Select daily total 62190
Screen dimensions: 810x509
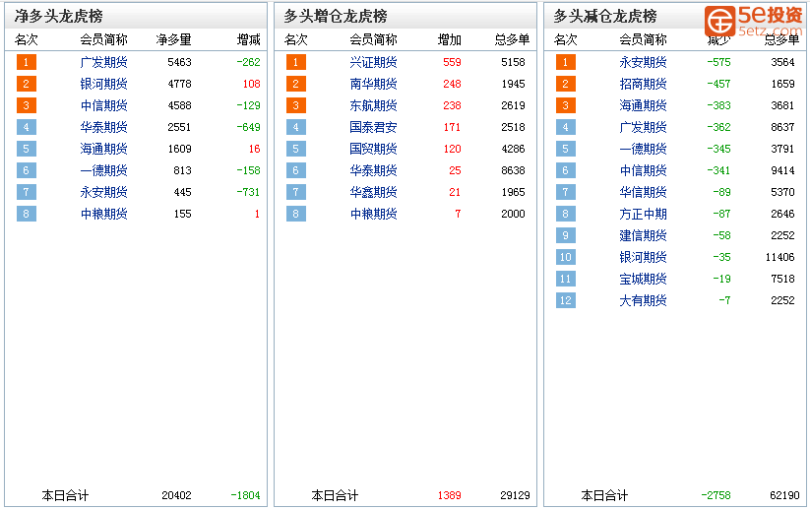[x=784, y=495]
